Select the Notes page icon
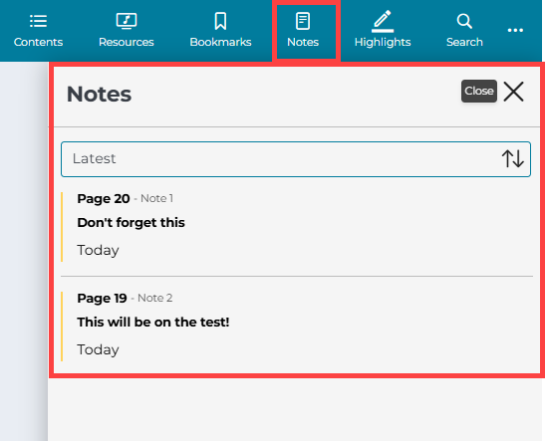The image size is (545, 441). tap(303, 21)
